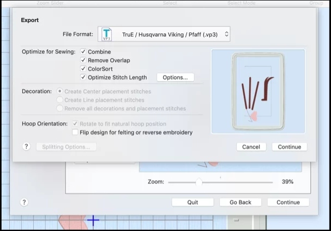The height and width of the screenshot is (231, 331).
Task: Open Optimize Stitch Length Options button
Action: pyautogui.click(x=175, y=77)
